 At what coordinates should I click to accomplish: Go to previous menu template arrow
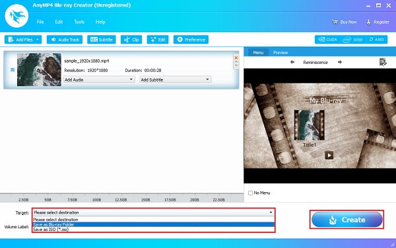click(x=292, y=62)
